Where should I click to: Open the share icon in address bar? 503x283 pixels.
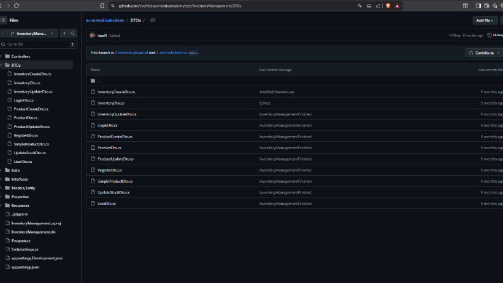pos(378,6)
